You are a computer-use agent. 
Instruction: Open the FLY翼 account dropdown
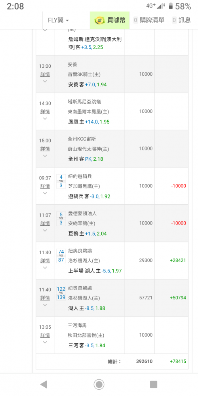coord(59,20)
